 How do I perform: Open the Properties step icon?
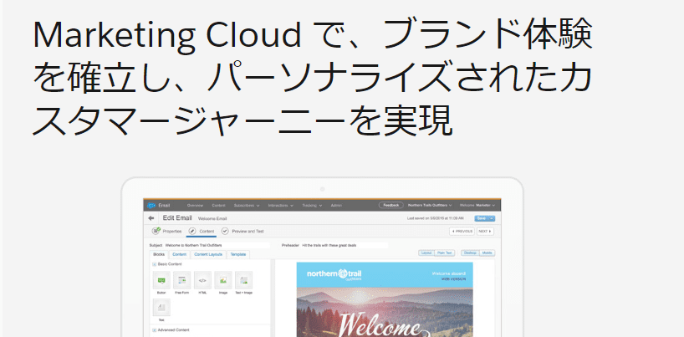156,231
